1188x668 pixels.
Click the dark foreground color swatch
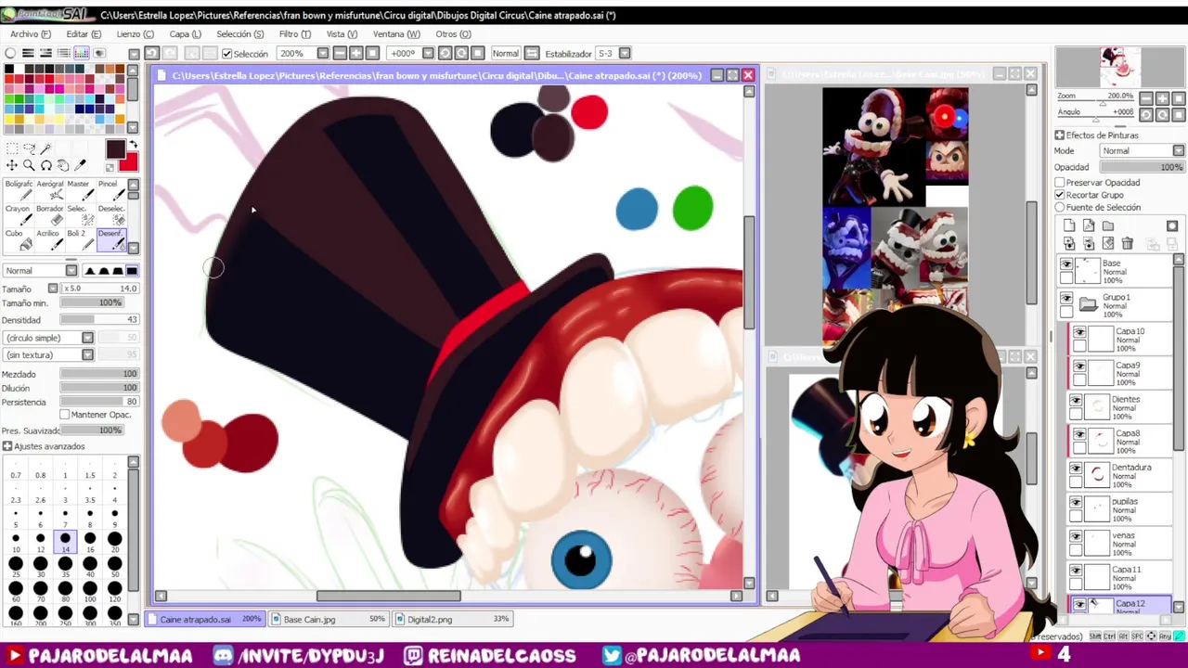point(115,149)
